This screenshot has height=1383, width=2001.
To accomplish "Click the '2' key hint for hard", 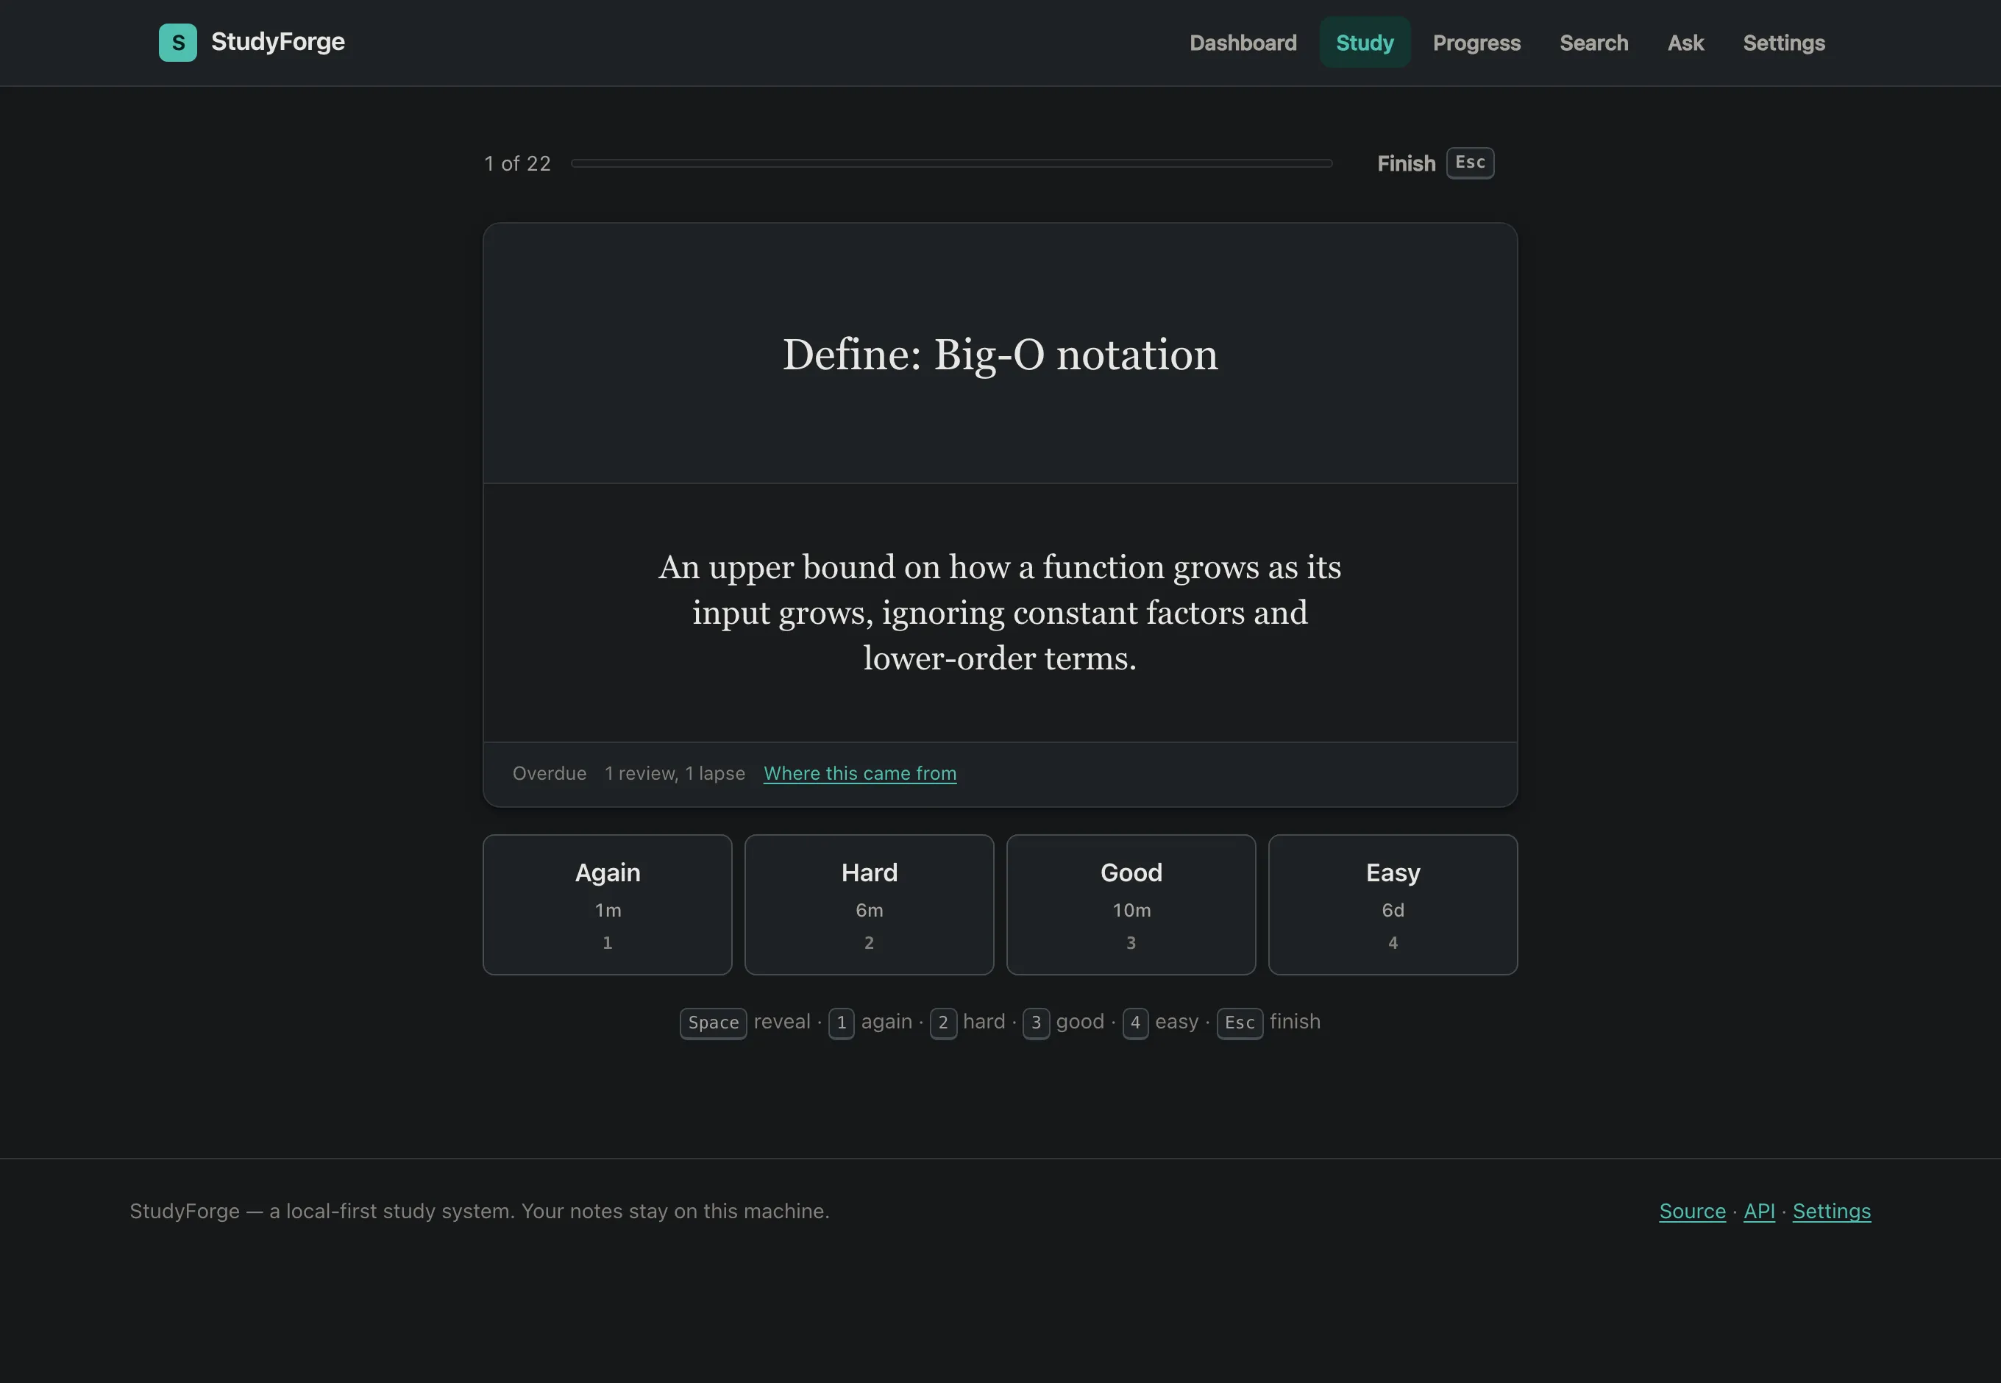I will (943, 1023).
